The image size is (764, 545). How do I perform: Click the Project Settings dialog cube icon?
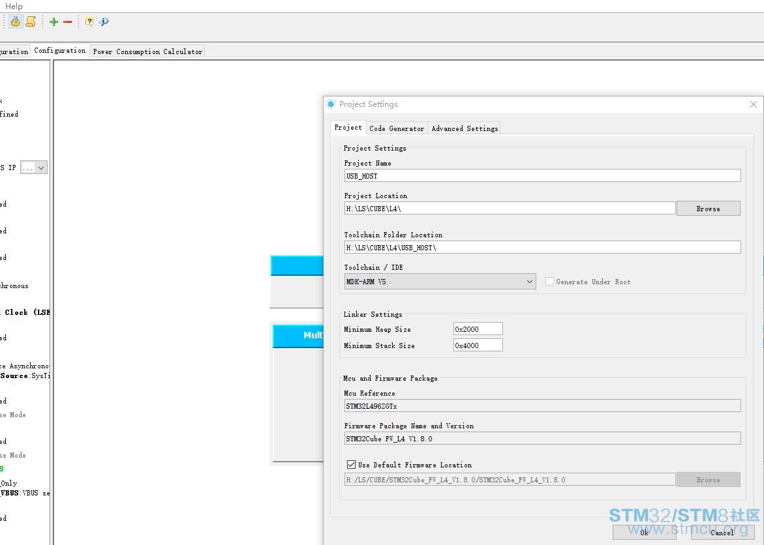[x=331, y=104]
